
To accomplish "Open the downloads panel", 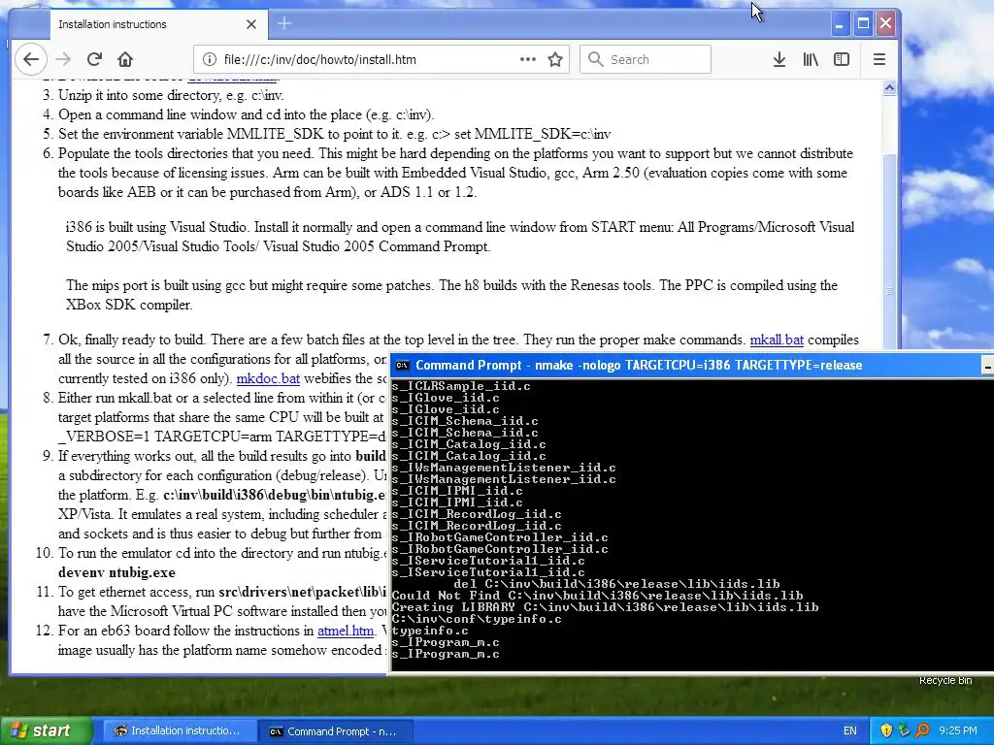I will click(x=779, y=59).
